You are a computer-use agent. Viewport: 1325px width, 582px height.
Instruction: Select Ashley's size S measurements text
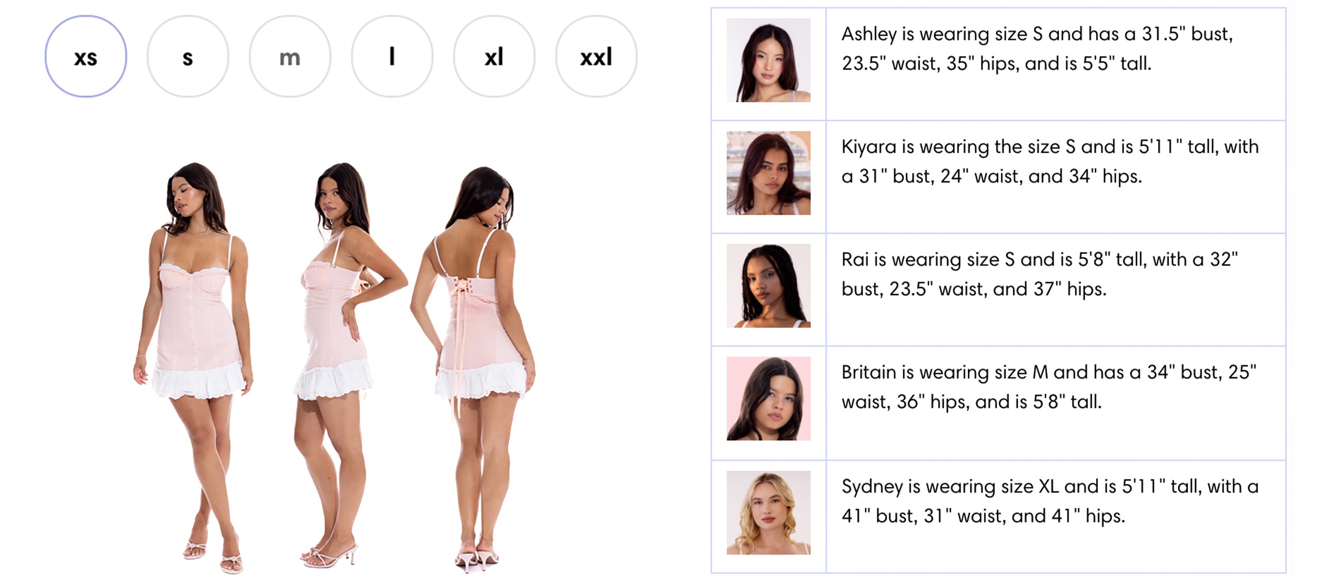(x=1037, y=49)
